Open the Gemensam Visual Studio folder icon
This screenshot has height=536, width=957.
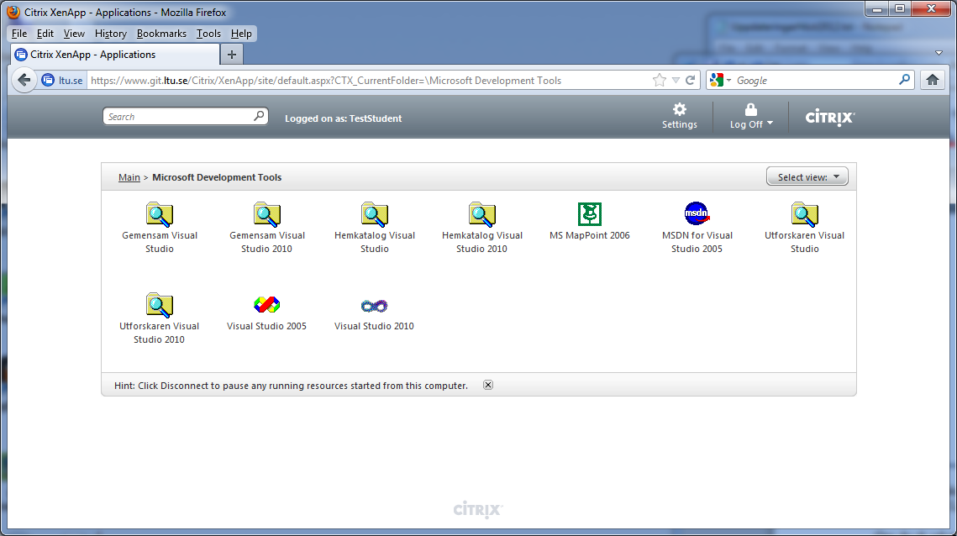(x=160, y=214)
